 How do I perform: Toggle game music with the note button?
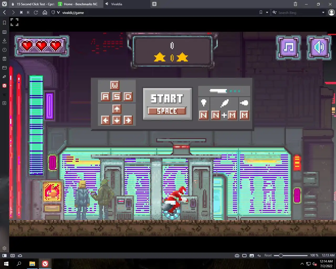[x=288, y=48]
